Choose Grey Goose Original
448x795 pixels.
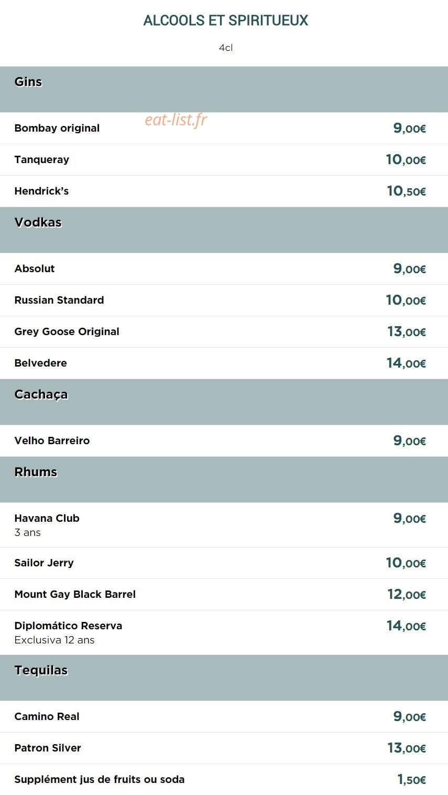pyautogui.click(x=67, y=331)
